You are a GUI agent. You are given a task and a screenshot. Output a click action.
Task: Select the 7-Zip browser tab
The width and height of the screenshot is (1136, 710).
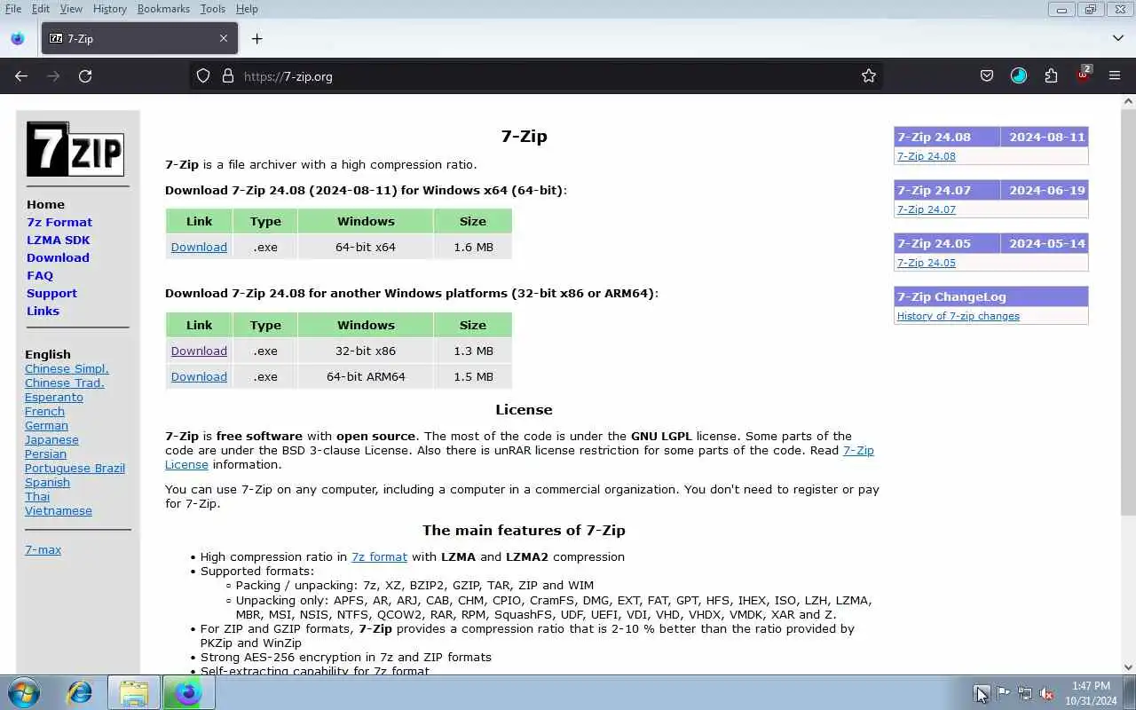point(139,38)
